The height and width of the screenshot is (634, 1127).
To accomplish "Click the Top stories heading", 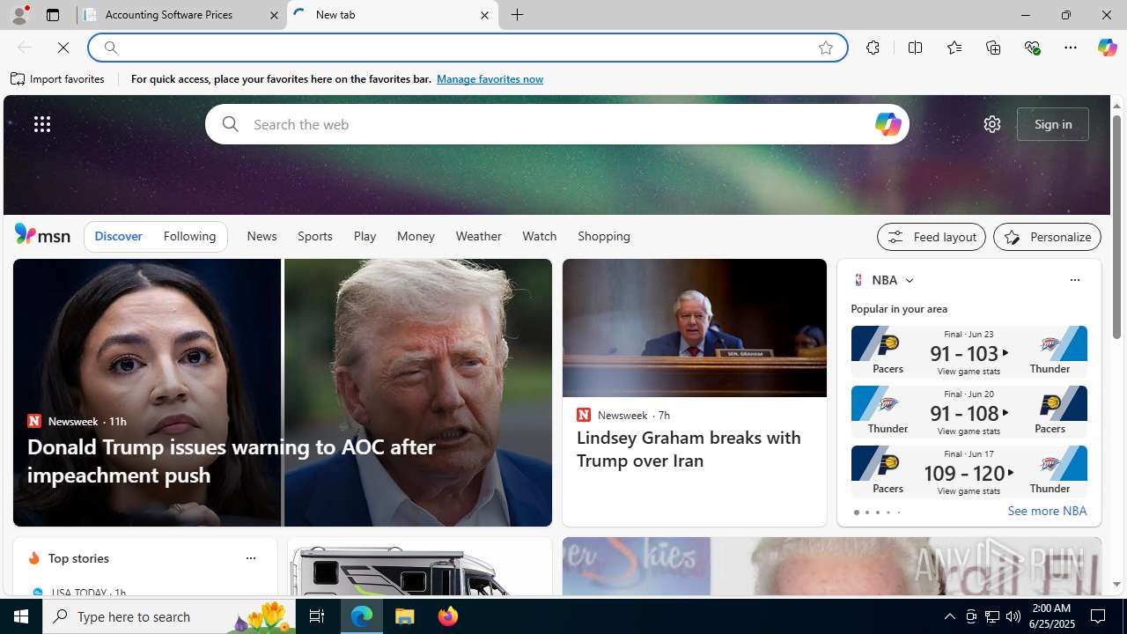I will [x=78, y=558].
